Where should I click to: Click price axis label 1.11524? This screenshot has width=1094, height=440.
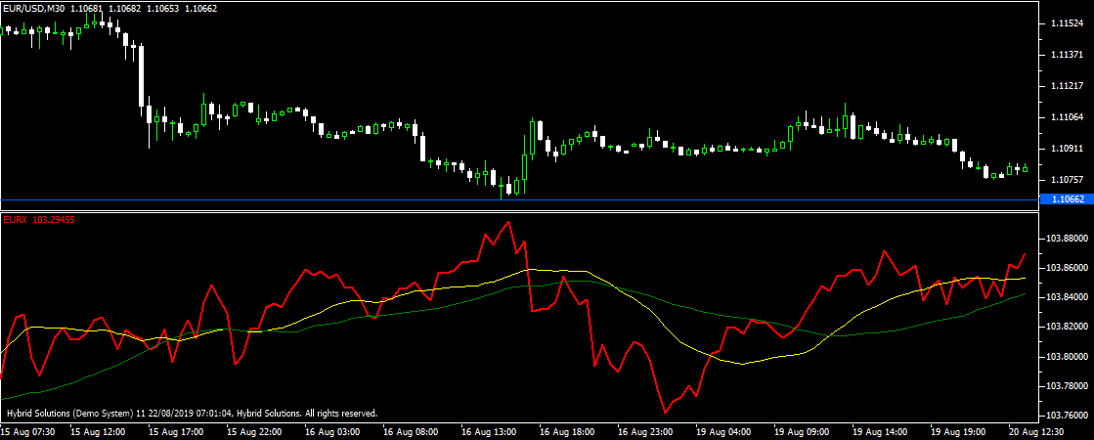[x=1066, y=23]
